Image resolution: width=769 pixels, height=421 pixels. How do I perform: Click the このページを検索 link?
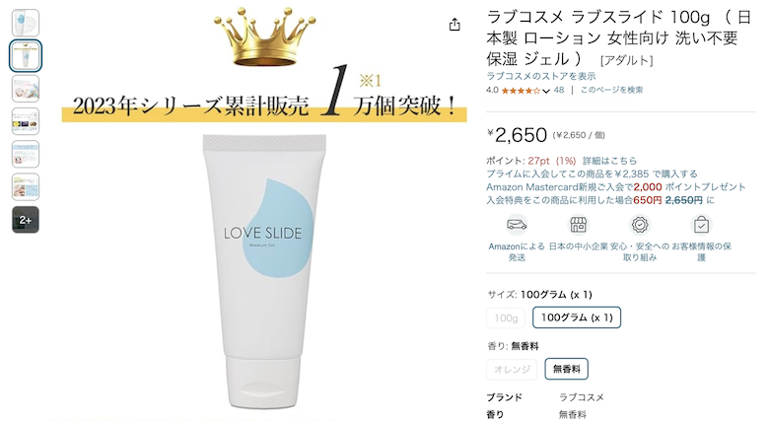(x=611, y=91)
